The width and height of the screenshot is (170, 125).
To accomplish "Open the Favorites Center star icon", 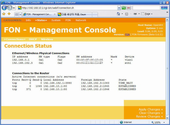I will 4,14.
